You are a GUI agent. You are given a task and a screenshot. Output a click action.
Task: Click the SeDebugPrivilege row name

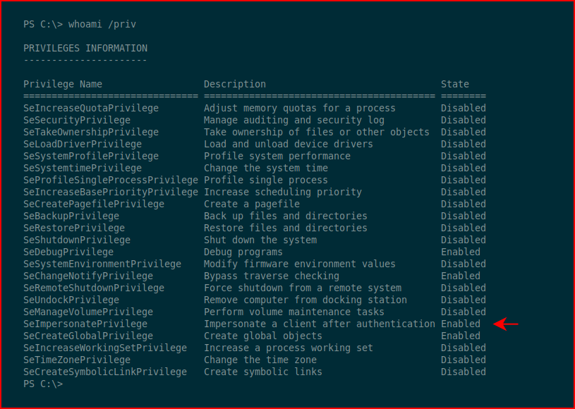pos(68,252)
